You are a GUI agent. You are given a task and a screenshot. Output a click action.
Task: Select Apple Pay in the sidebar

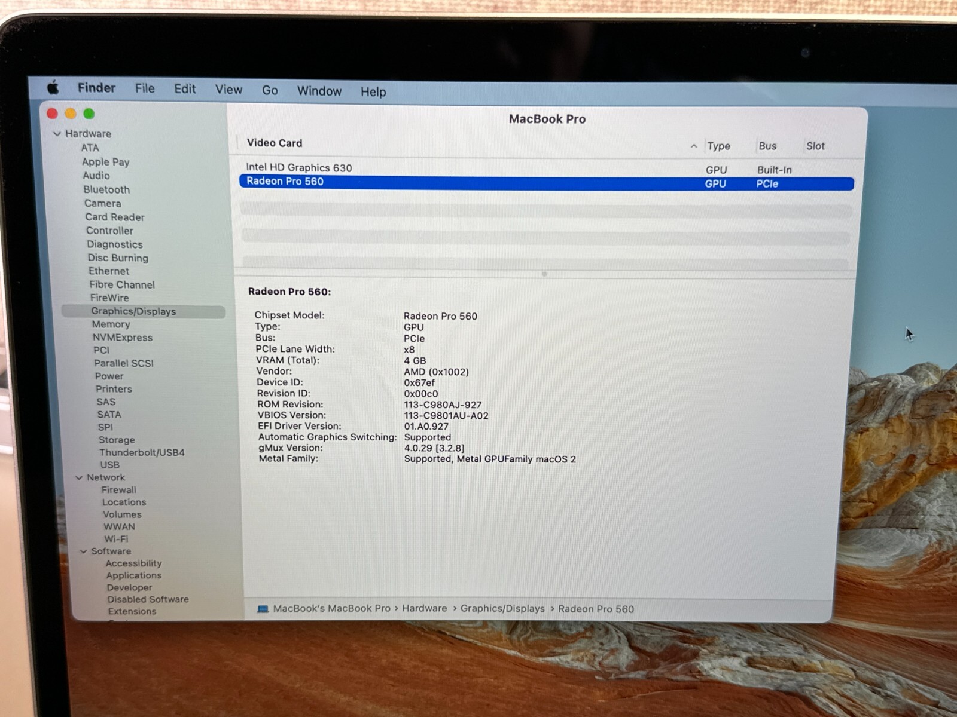pos(105,162)
